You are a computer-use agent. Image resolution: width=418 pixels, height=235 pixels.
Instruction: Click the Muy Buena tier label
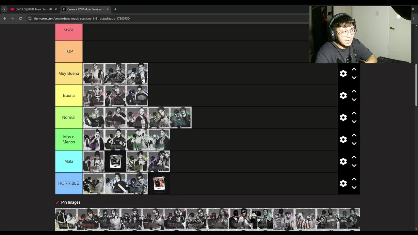point(69,73)
